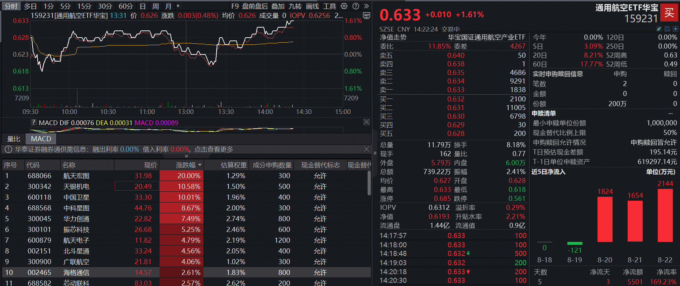Click the red 买 buy button
Screen dimensions: 680x286
669,13
